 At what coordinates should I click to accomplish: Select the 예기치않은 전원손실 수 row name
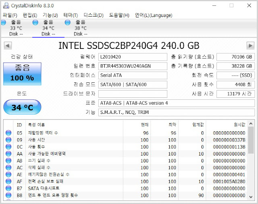[x=49, y=175]
